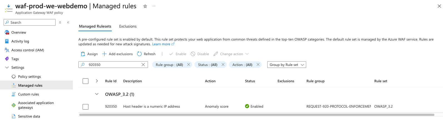Click the green Enabled status check icon
Viewport: 443px width, 122px height.
[x=247, y=106]
